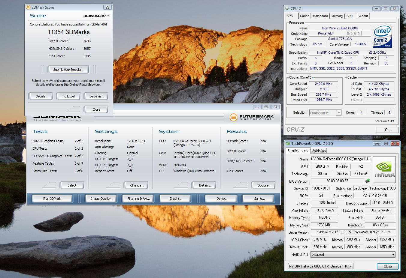Viewport: 406px width, 278px height.
Task: Click the GPU-Z Name field
Action: [341, 159]
